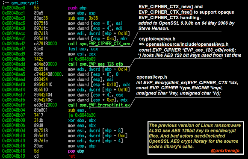Click the ret instruction at 0x08048b19
Viewport: 248px width, 159px height.
pyautogui.click(x=71, y=156)
